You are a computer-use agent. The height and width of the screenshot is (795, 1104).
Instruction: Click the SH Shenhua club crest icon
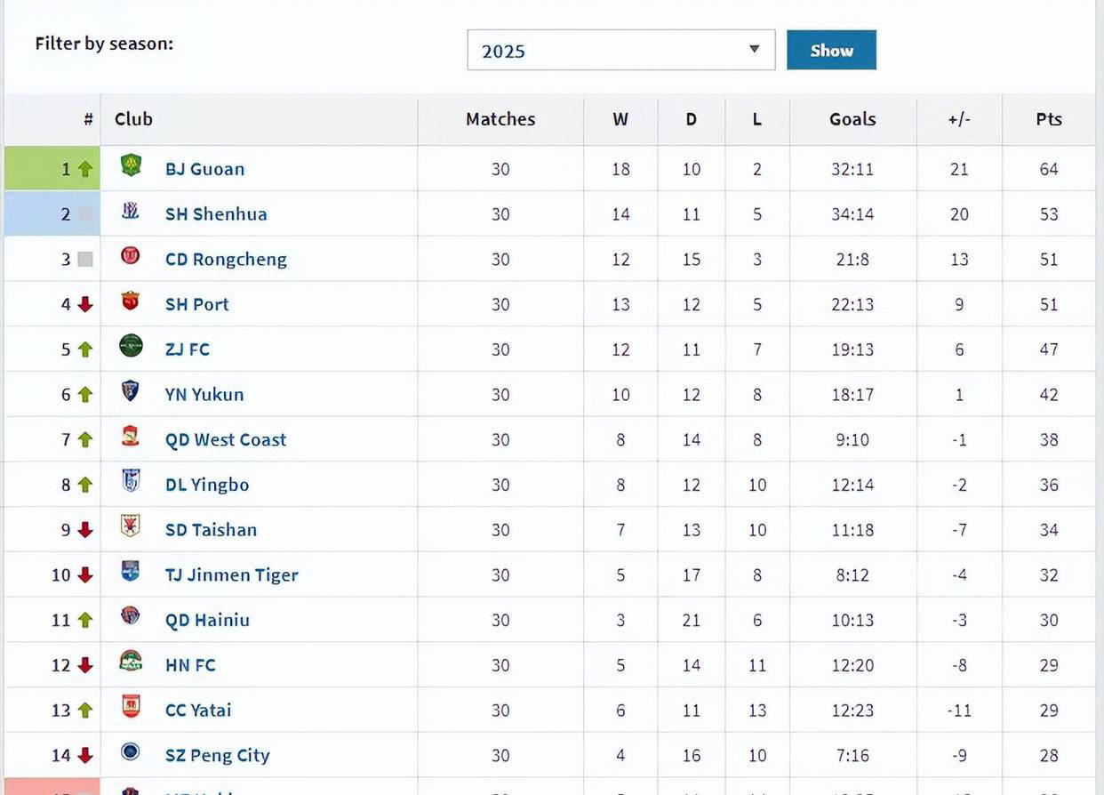(x=131, y=211)
